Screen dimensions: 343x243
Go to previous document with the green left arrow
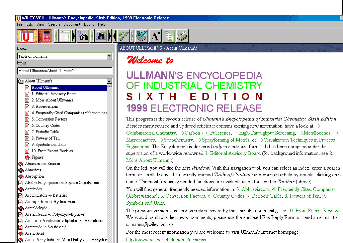point(57,36)
